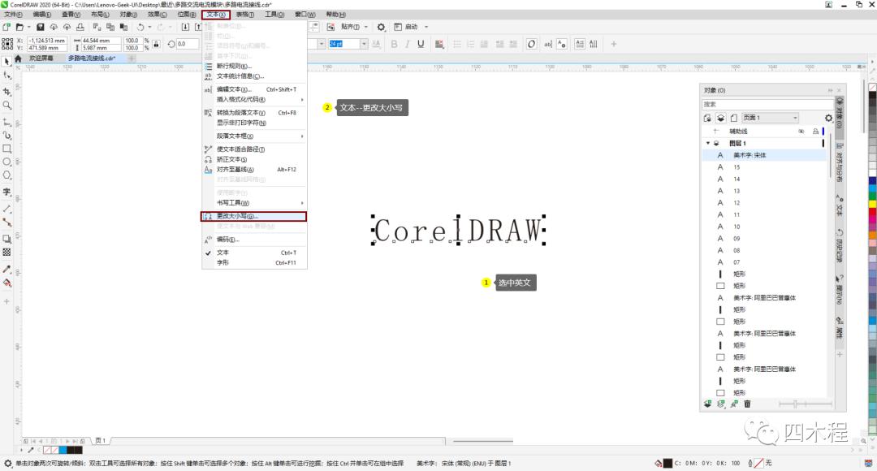The width and height of the screenshot is (877, 471).
Task: Switch to 欢迎屏幕 tab
Action: point(41,58)
